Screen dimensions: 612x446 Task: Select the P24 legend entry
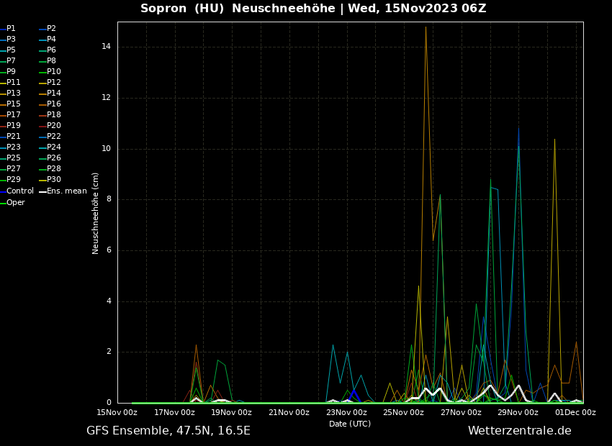[x=54, y=147]
